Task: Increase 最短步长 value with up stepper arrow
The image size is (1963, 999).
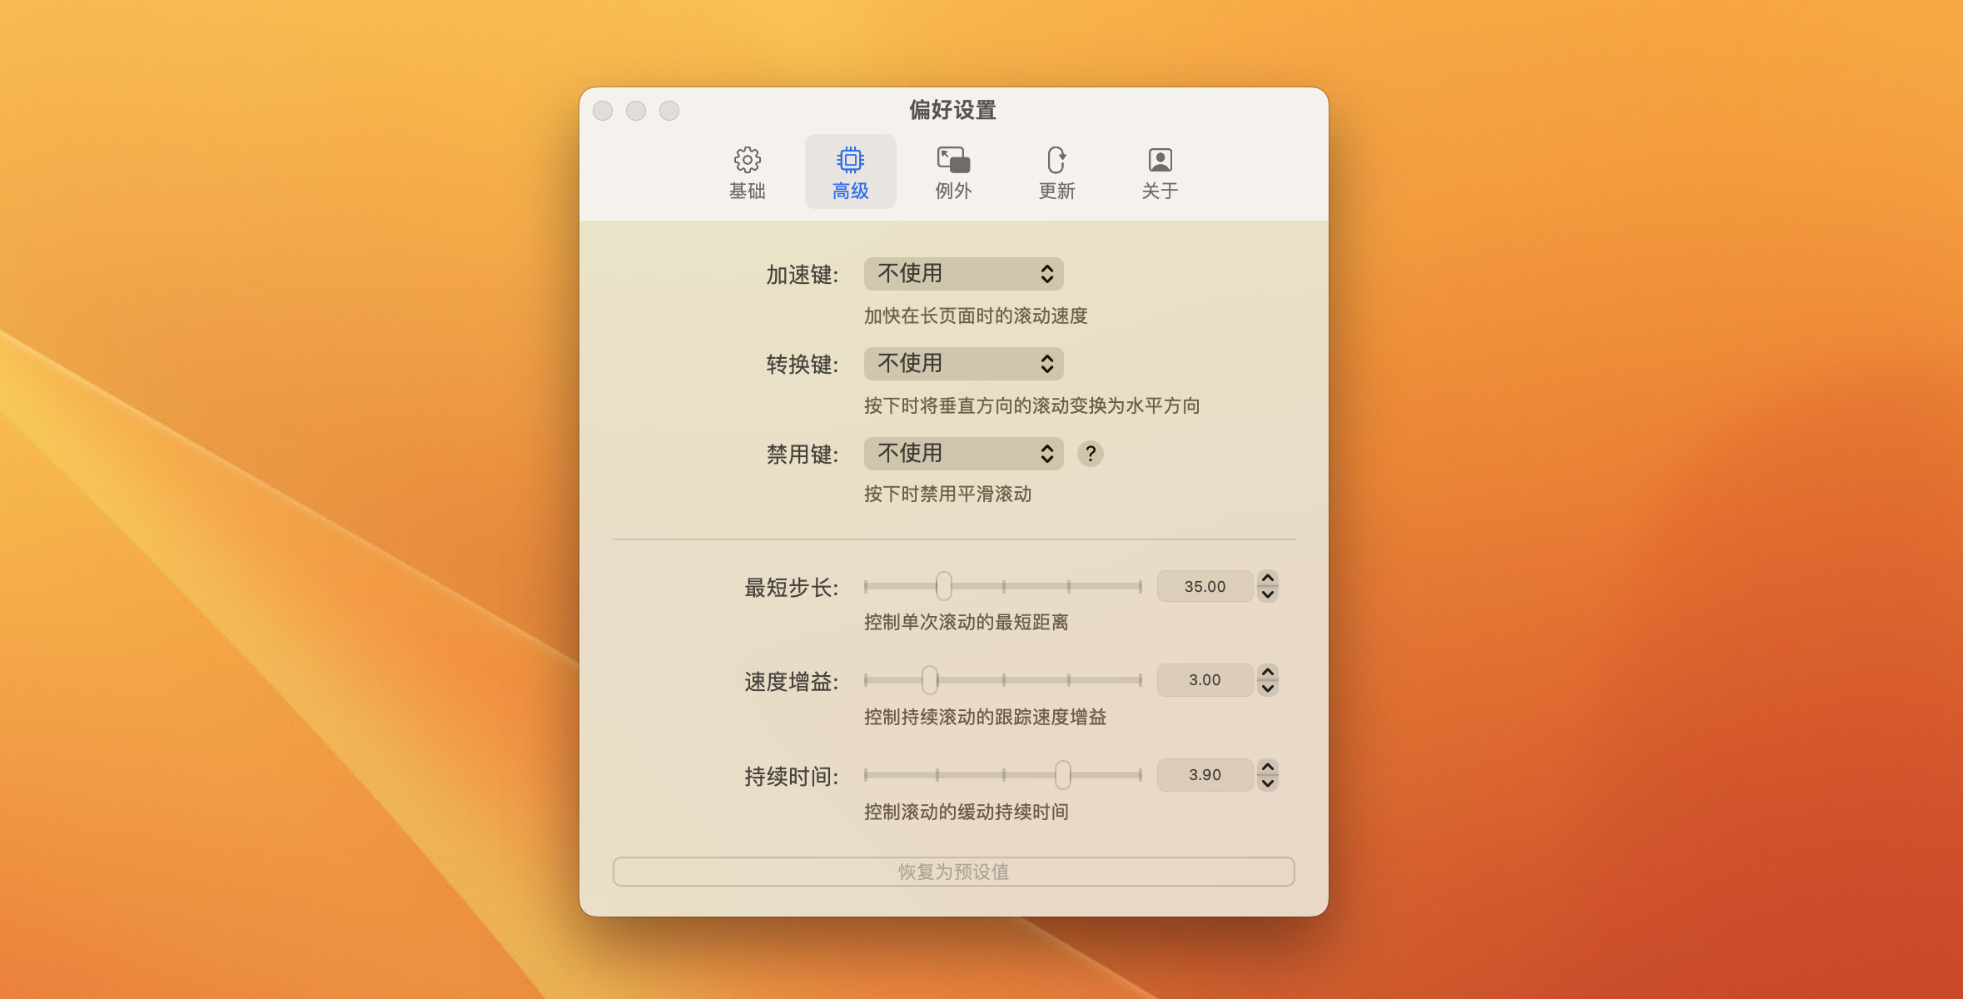Action: click(x=1267, y=579)
